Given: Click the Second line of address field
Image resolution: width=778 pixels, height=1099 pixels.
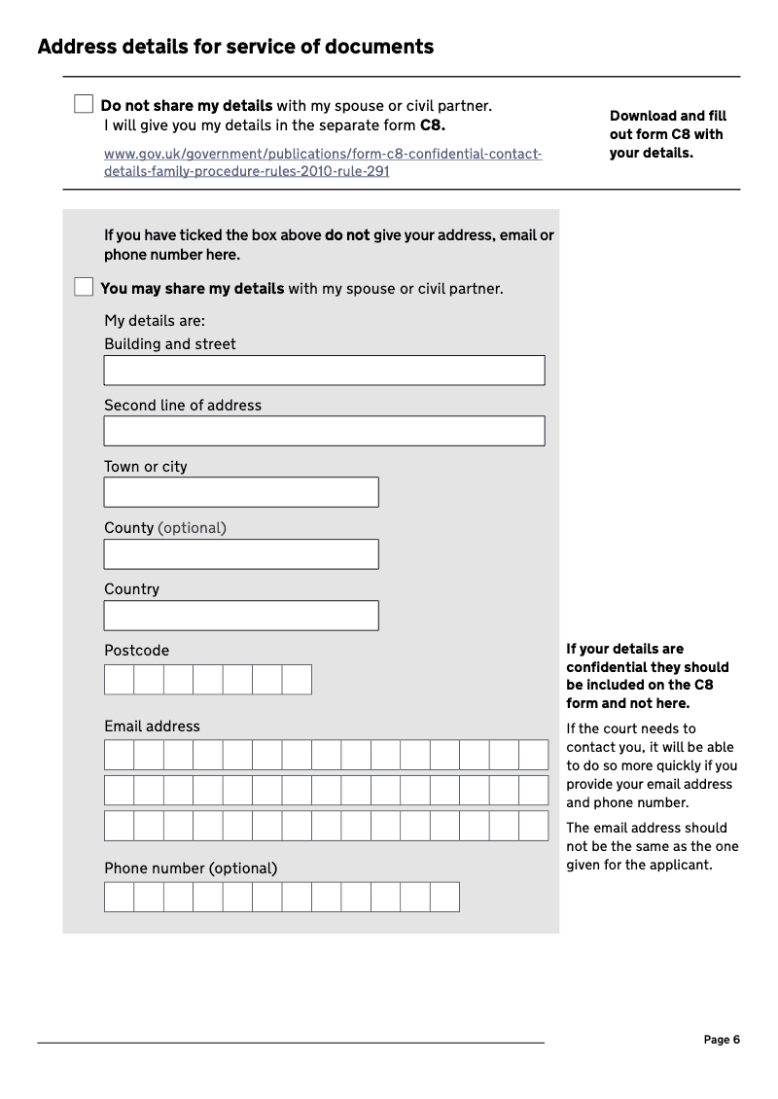Looking at the screenshot, I should (324, 431).
